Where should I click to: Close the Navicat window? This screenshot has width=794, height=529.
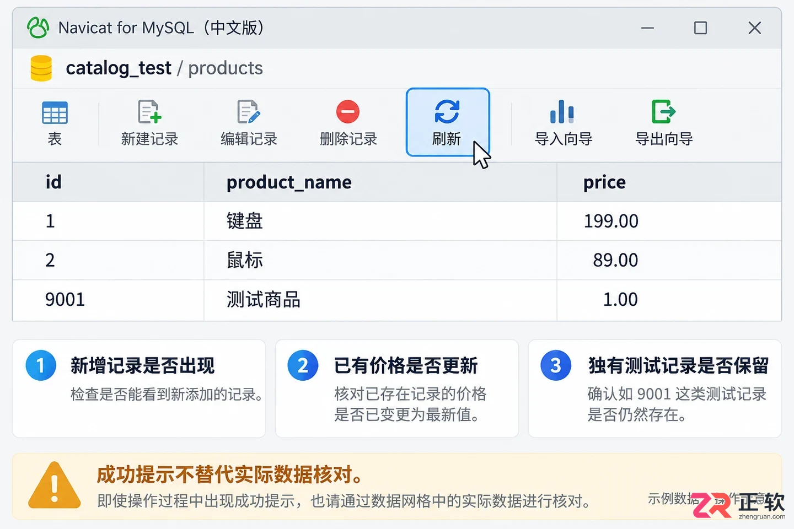(x=754, y=28)
